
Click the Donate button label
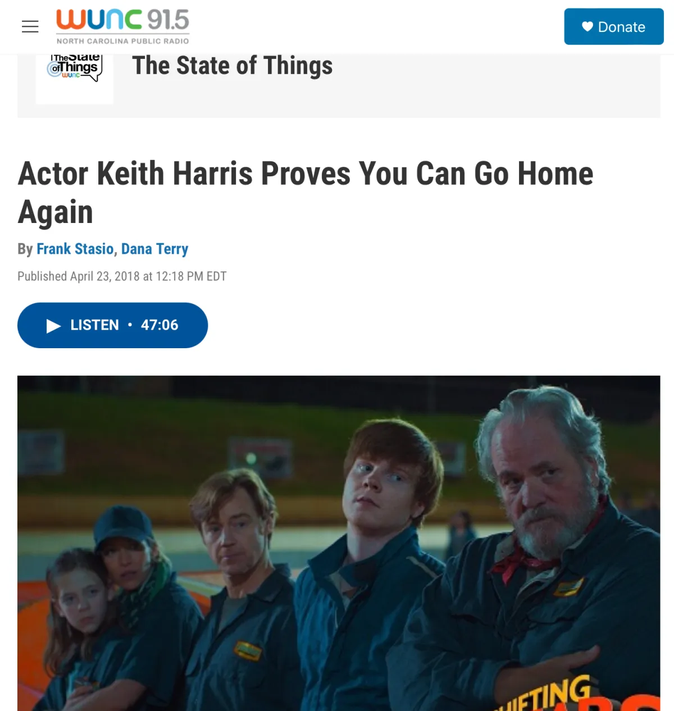(621, 27)
